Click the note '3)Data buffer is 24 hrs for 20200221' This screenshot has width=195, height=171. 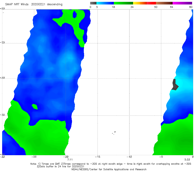pyautogui.click(x=60, y=167)
